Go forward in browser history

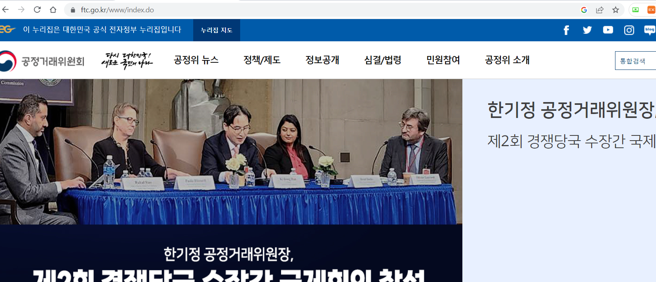pos(21,10)
